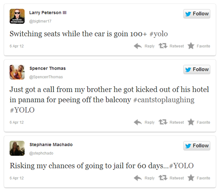The height and width of the screenshot is (191, 220).
Task: Favorite Larry Peterson III's tweet
Action: pyautogui.click(x=199, y=46)
